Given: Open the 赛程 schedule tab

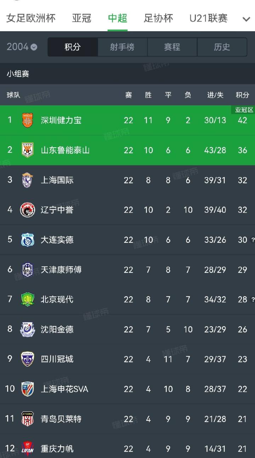Looking at the screenshot, I should click(172, 47).
